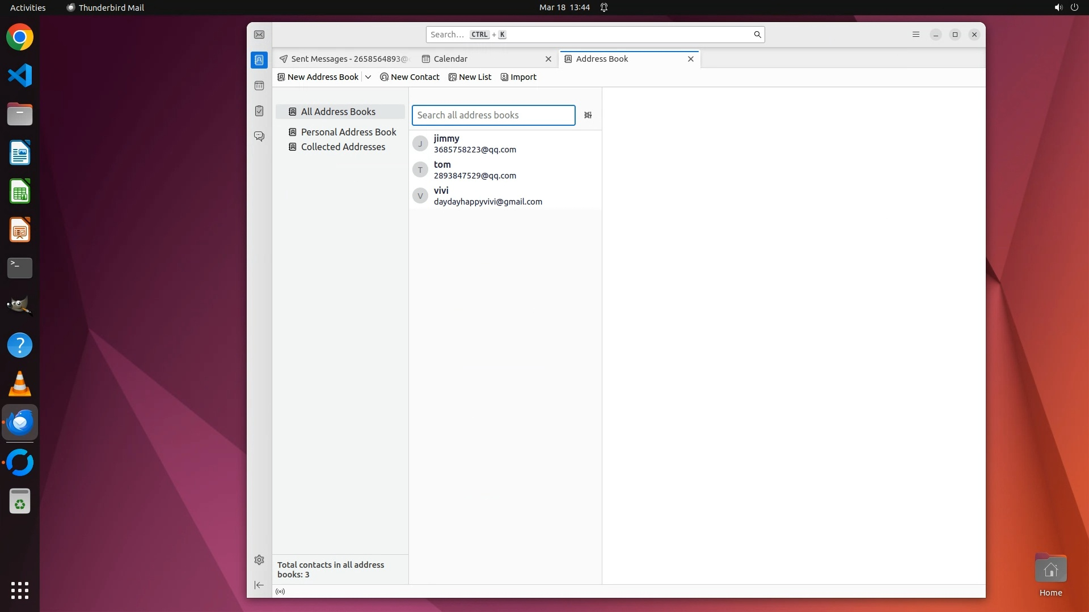Click the global search magnifier icon

click(757, 35)
